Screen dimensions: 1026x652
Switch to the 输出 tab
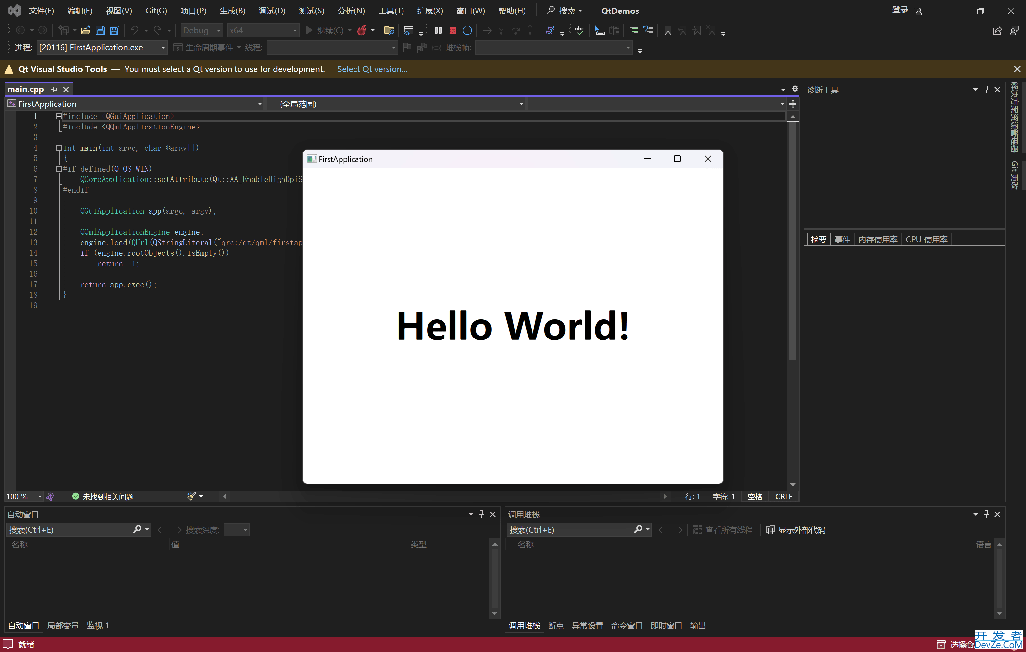click(x=697, y=625)
